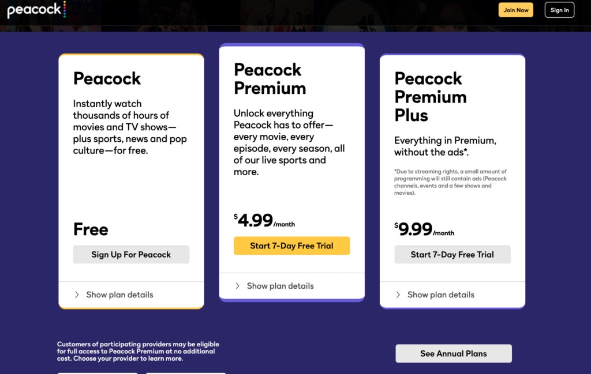Expand "Show plan details" for Peacock Premium
The height and width of the screenshot is (374, 591).
point(280,286)
